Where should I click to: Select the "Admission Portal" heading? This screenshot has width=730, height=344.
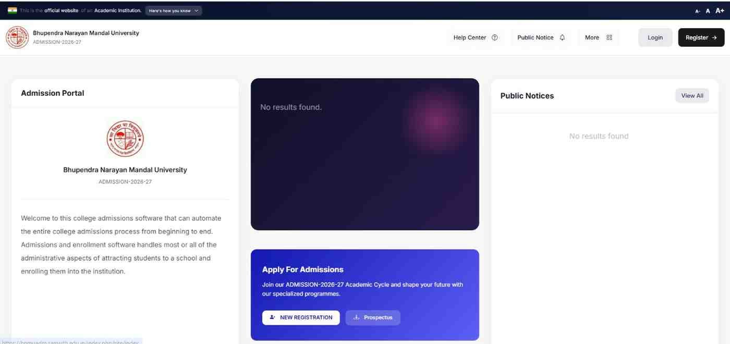53,93
